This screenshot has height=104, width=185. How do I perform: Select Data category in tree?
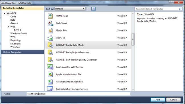(13, 20)
